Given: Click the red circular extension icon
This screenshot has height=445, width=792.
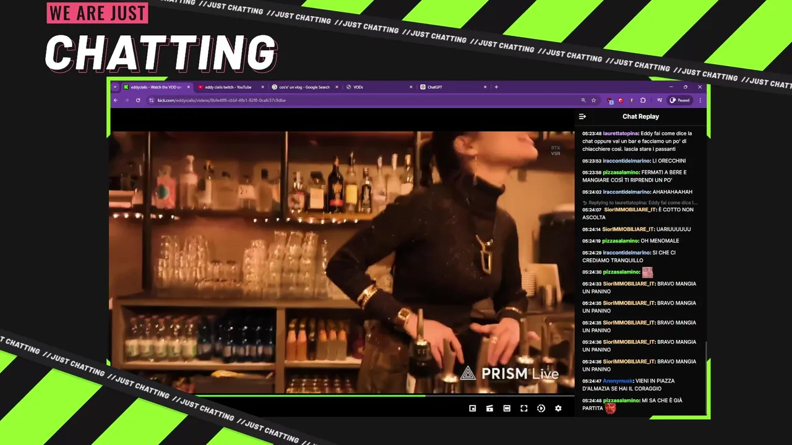Looking at the screenshot, I should click(621, 100).
